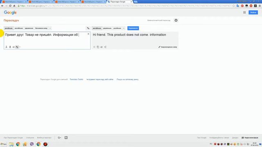Select українська as source language

click(29, 28)
